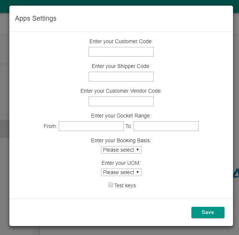Click the Docket Range To field

[x=166, y=126]
